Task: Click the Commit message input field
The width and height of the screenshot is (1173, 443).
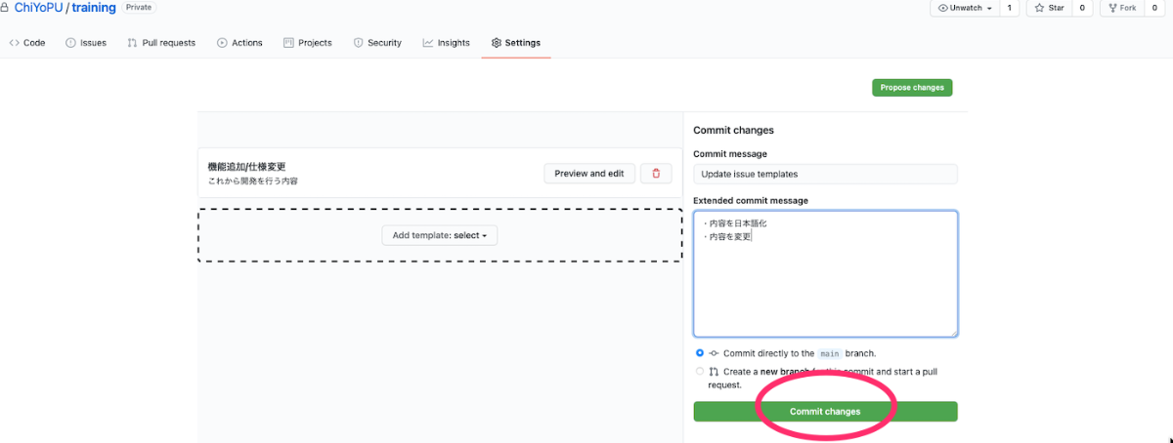Action: pos(825,174)
